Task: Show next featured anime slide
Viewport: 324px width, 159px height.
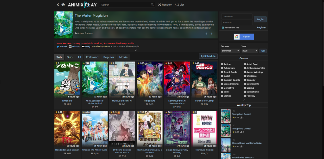Action: [x=212, y=33]
